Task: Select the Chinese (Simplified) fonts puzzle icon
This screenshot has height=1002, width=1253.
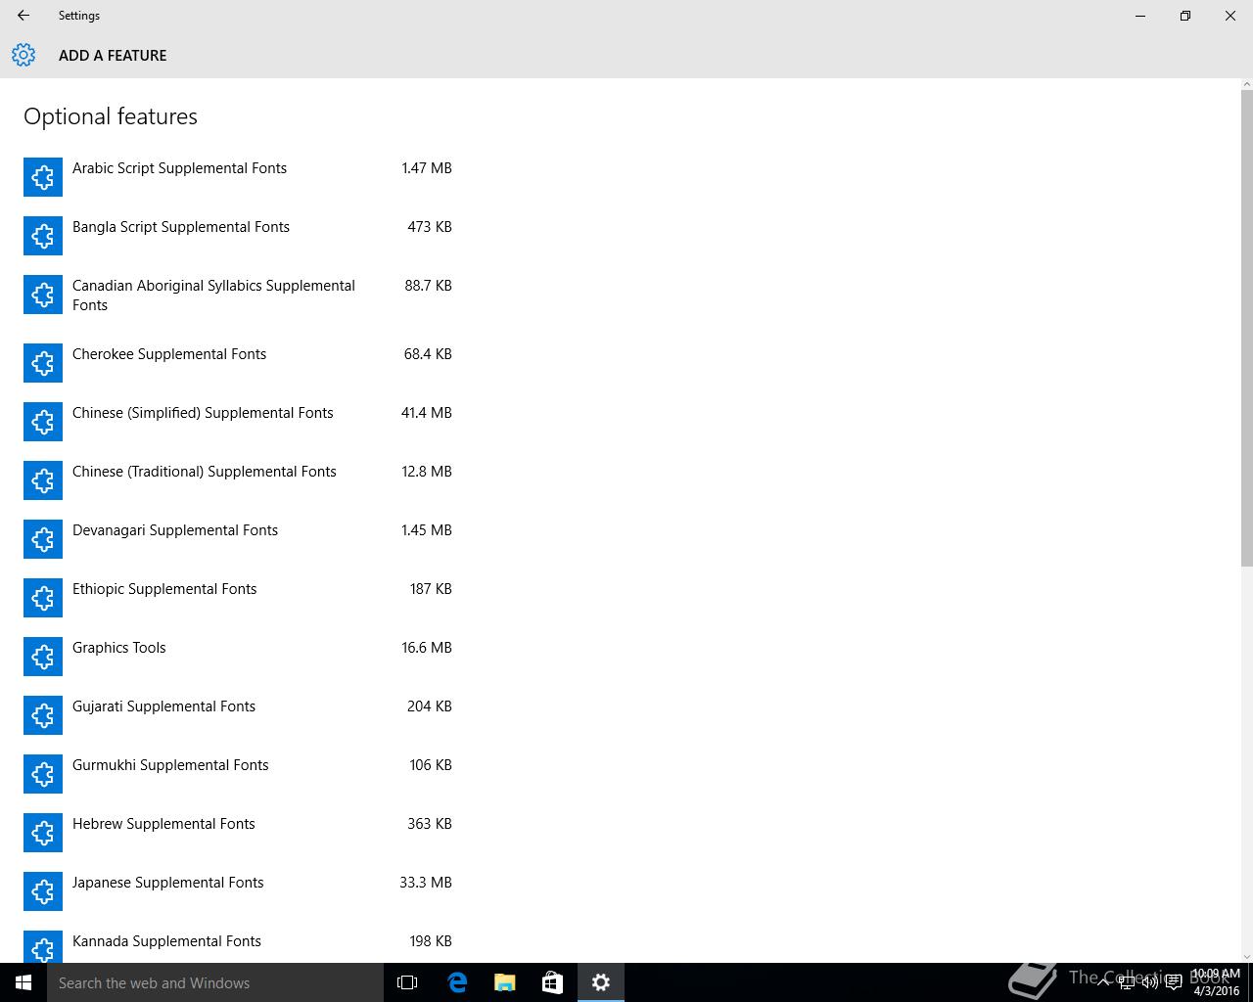Action: [x=43, y=422]
